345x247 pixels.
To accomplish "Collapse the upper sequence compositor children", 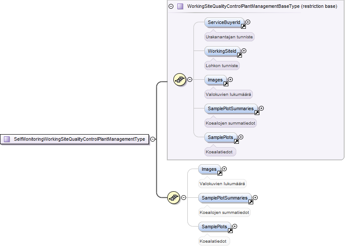I will pyautogui.click(x=190, y=79).
